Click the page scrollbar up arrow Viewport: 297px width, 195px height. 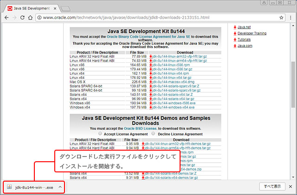tap(293, 25)
